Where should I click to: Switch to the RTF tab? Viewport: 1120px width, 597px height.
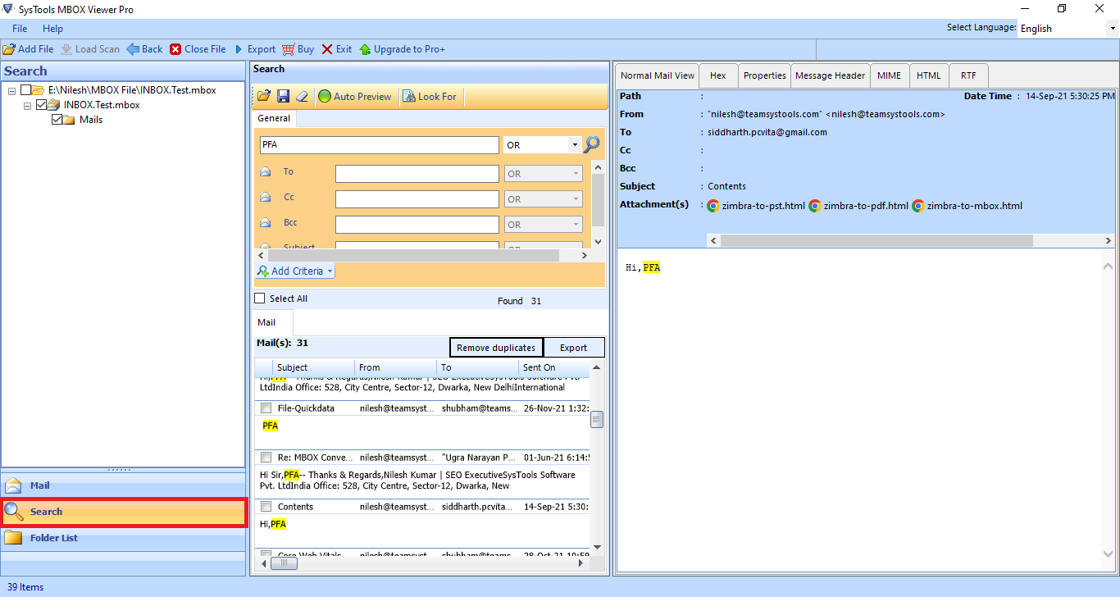click(x=968, y=75)
